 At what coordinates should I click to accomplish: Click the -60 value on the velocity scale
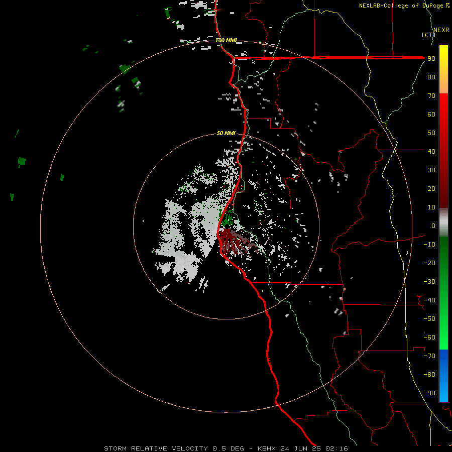coord(429,337)
